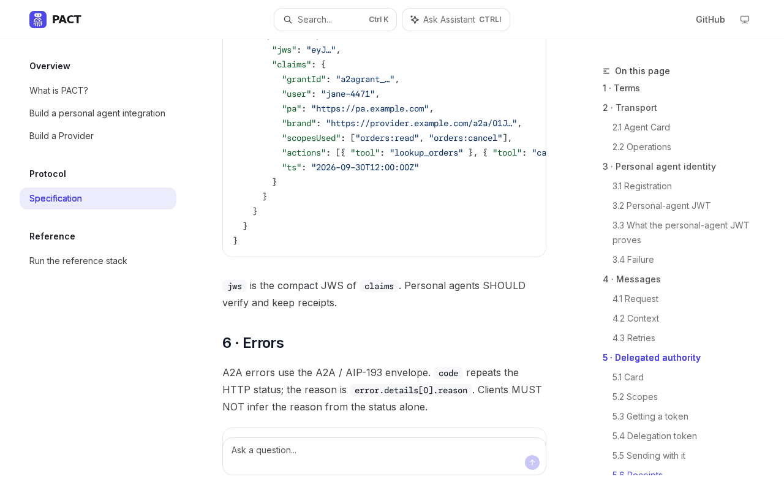Go to 4.1 Request
Screen dimensions: 784x490
(635, 299)
